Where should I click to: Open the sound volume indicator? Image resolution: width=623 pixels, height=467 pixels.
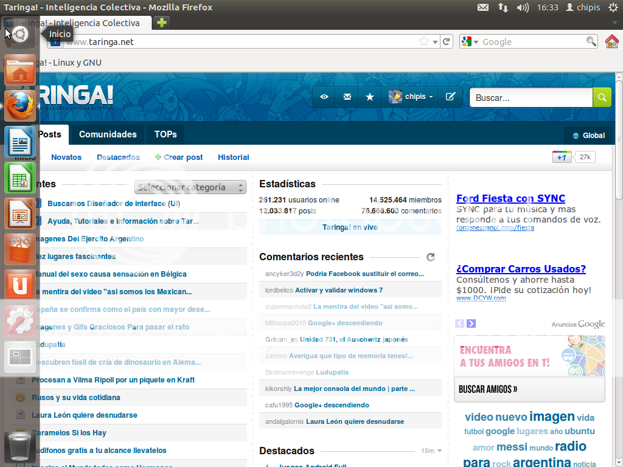(523, 7)
